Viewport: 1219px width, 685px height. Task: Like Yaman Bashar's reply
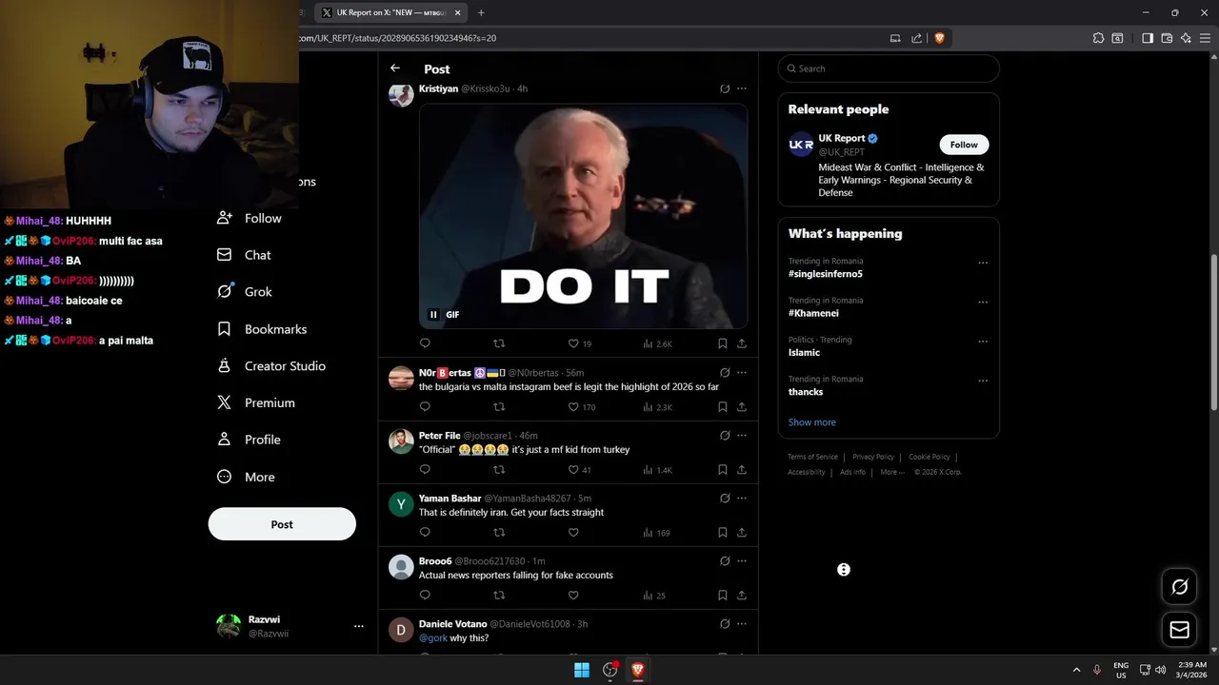(x=573, y=533)
